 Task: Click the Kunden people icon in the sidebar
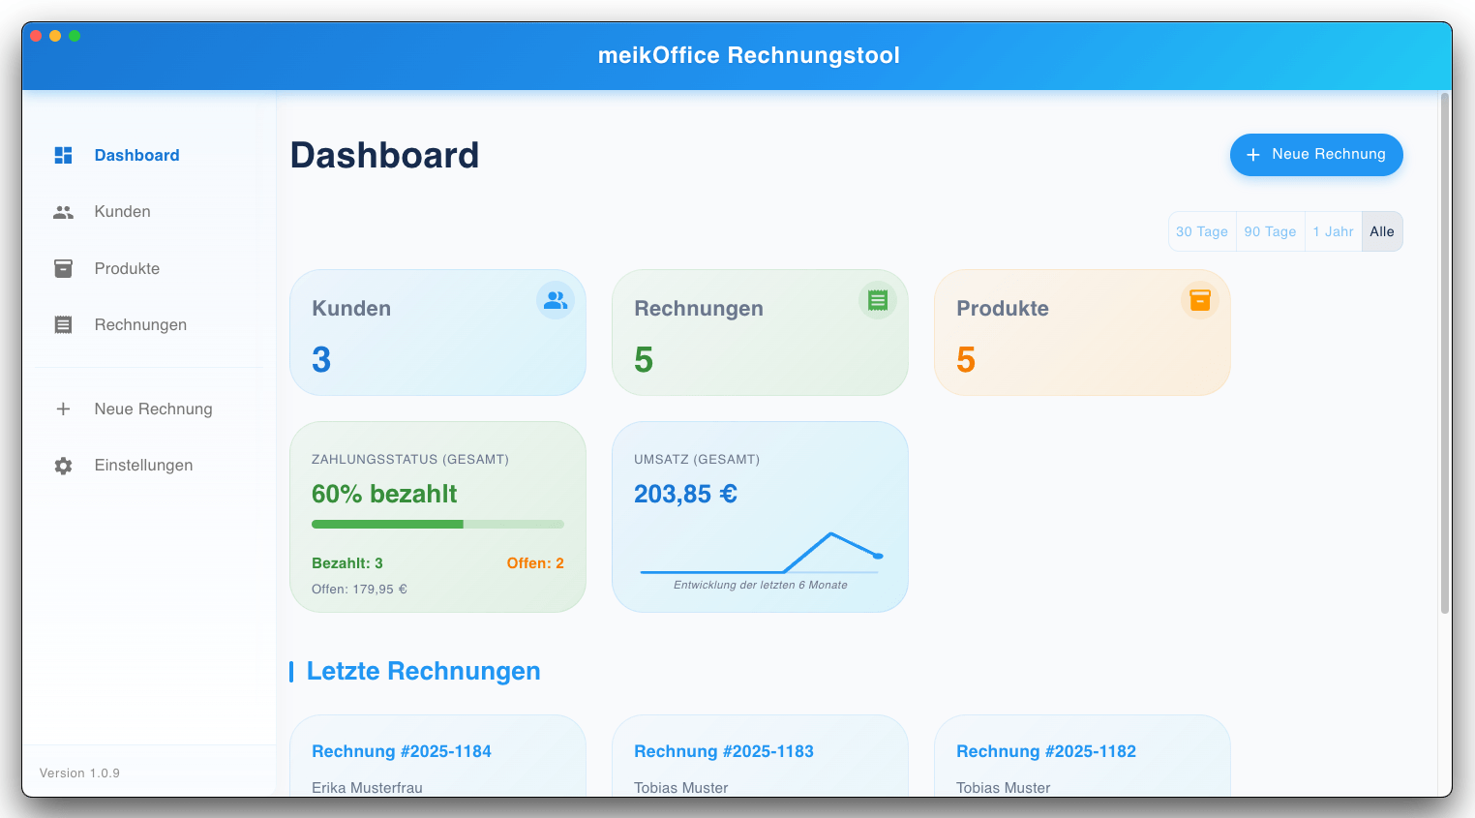pyautogui.click(x=63, y=211)
